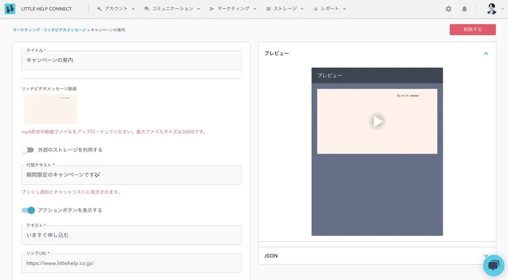This screenshot has height=280, width=508.
Task: Click the タイトル input field
Action: (131, 60)
